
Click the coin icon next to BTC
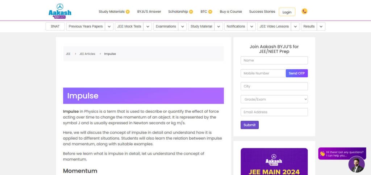click(210, 12)
